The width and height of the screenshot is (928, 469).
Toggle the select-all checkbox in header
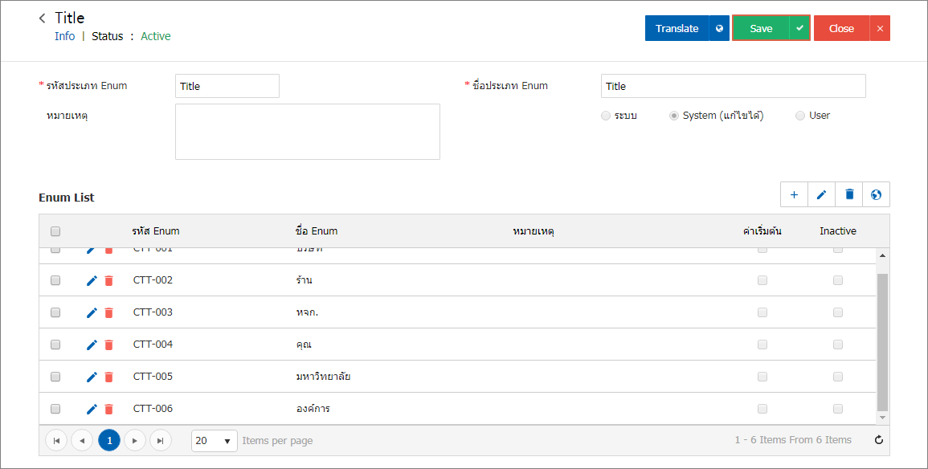(55, 231)
